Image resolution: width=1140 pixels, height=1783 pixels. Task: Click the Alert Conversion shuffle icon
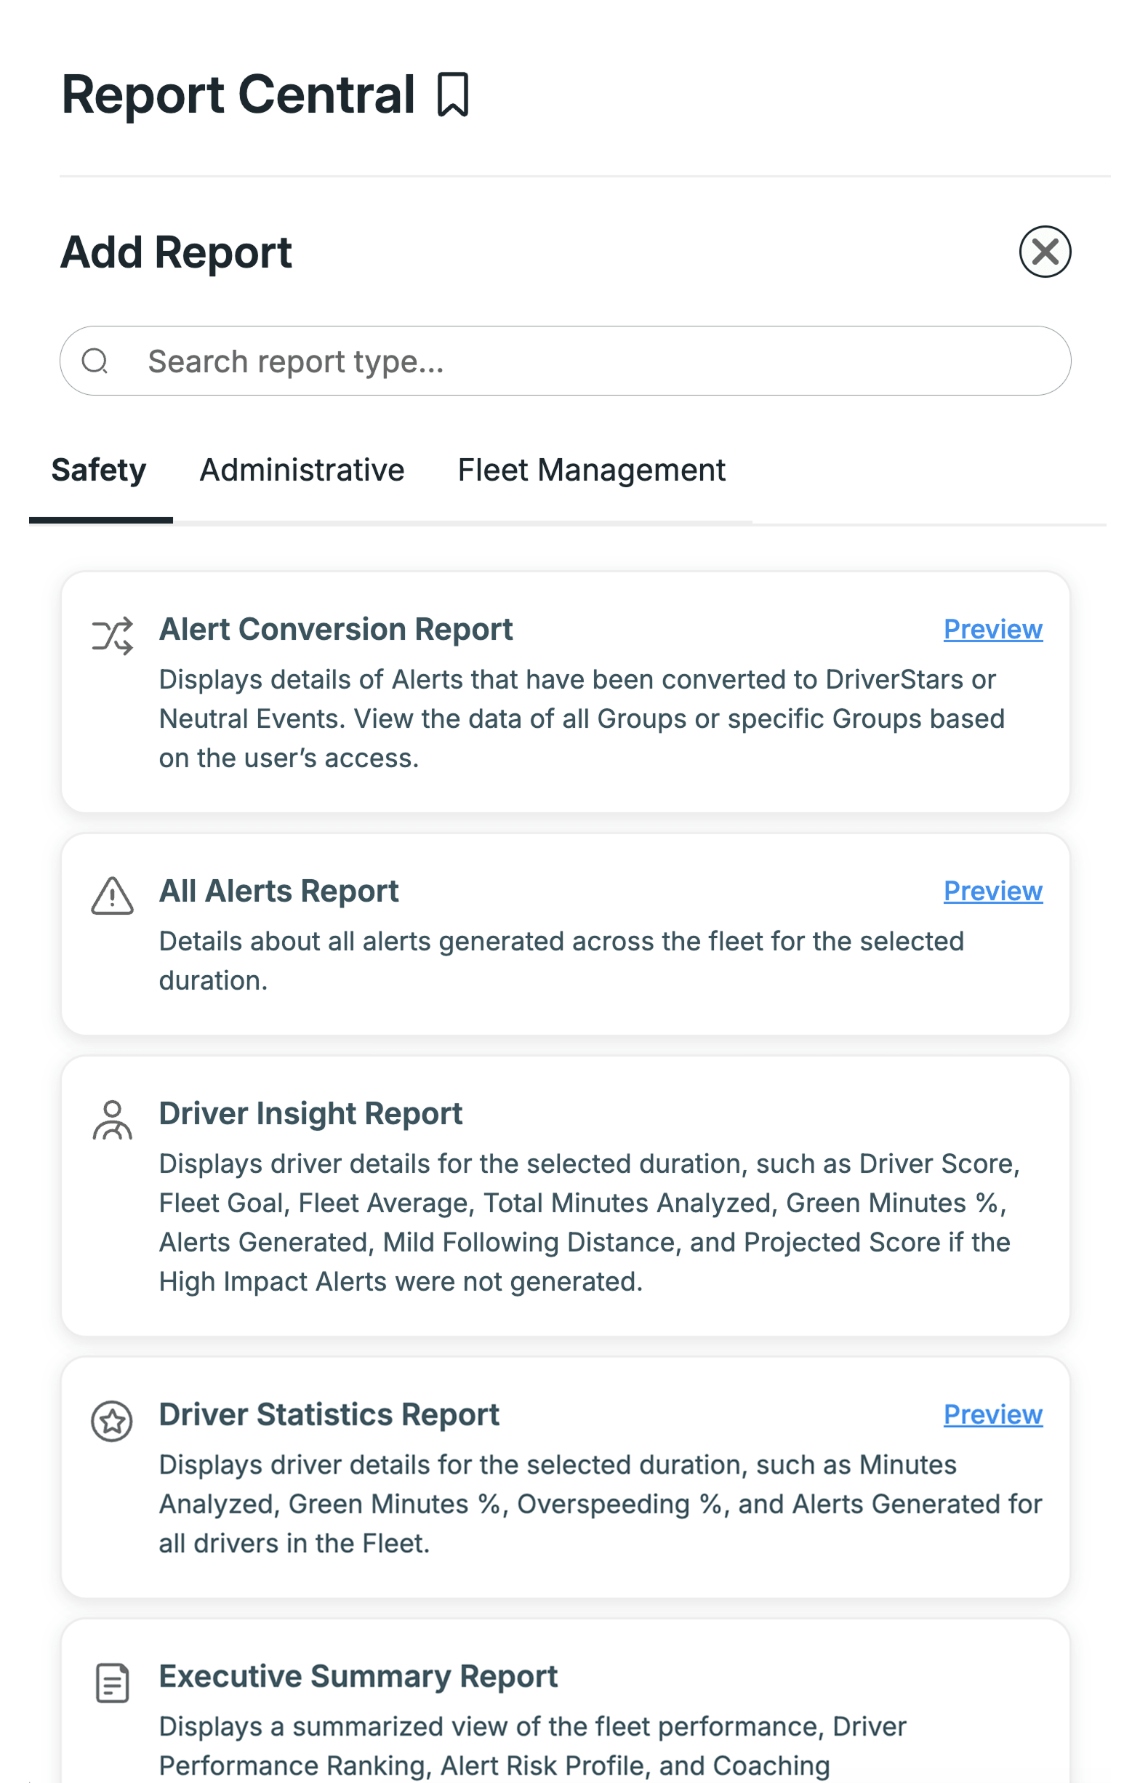click(113, 636)
